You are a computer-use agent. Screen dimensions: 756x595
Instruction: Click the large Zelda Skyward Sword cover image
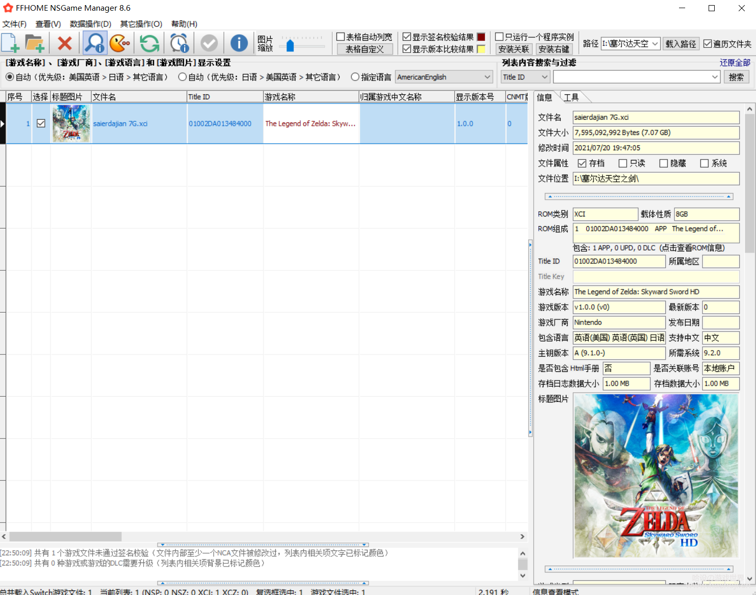(656, 476)
